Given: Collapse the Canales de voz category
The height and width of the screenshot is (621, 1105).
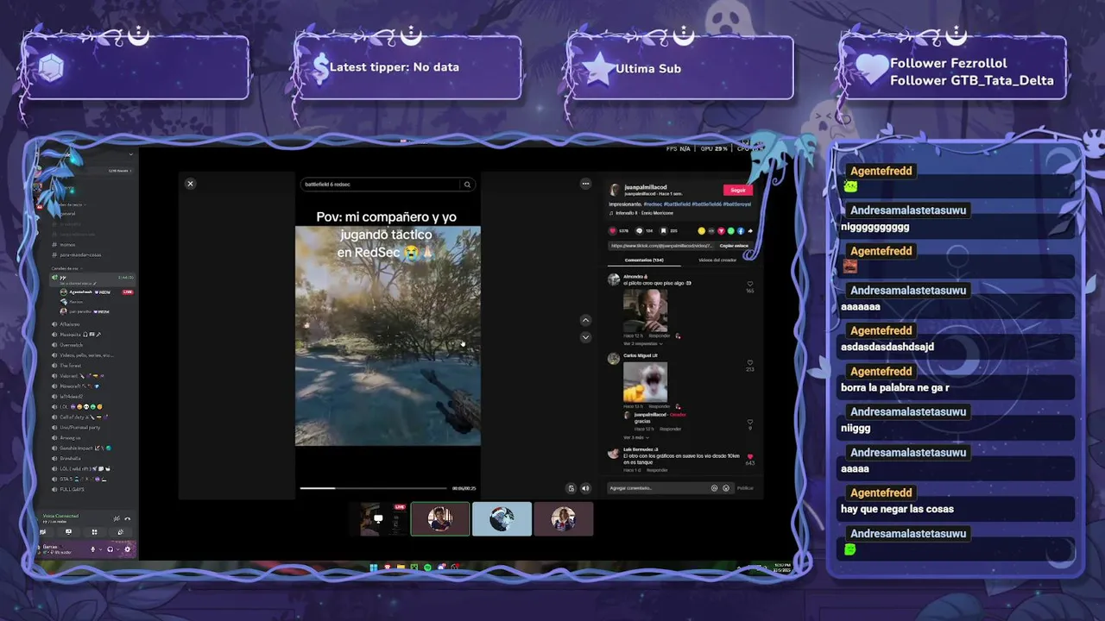Looking at the screenshot, I should 69,268.
